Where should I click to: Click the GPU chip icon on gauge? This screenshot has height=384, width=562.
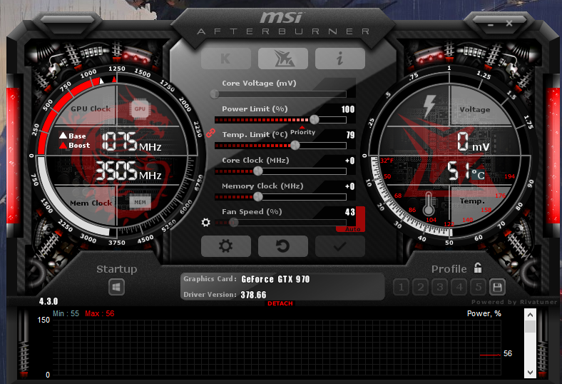click(140, 109)
